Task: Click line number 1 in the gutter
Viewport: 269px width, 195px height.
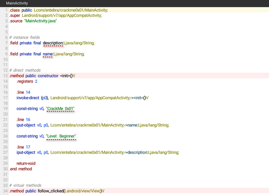Action: click(x=6, y=10)
